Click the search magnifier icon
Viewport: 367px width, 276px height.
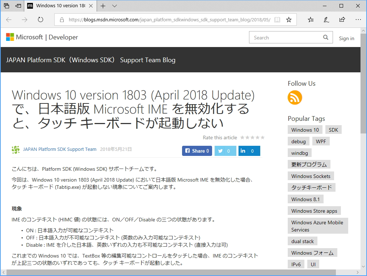325,37
